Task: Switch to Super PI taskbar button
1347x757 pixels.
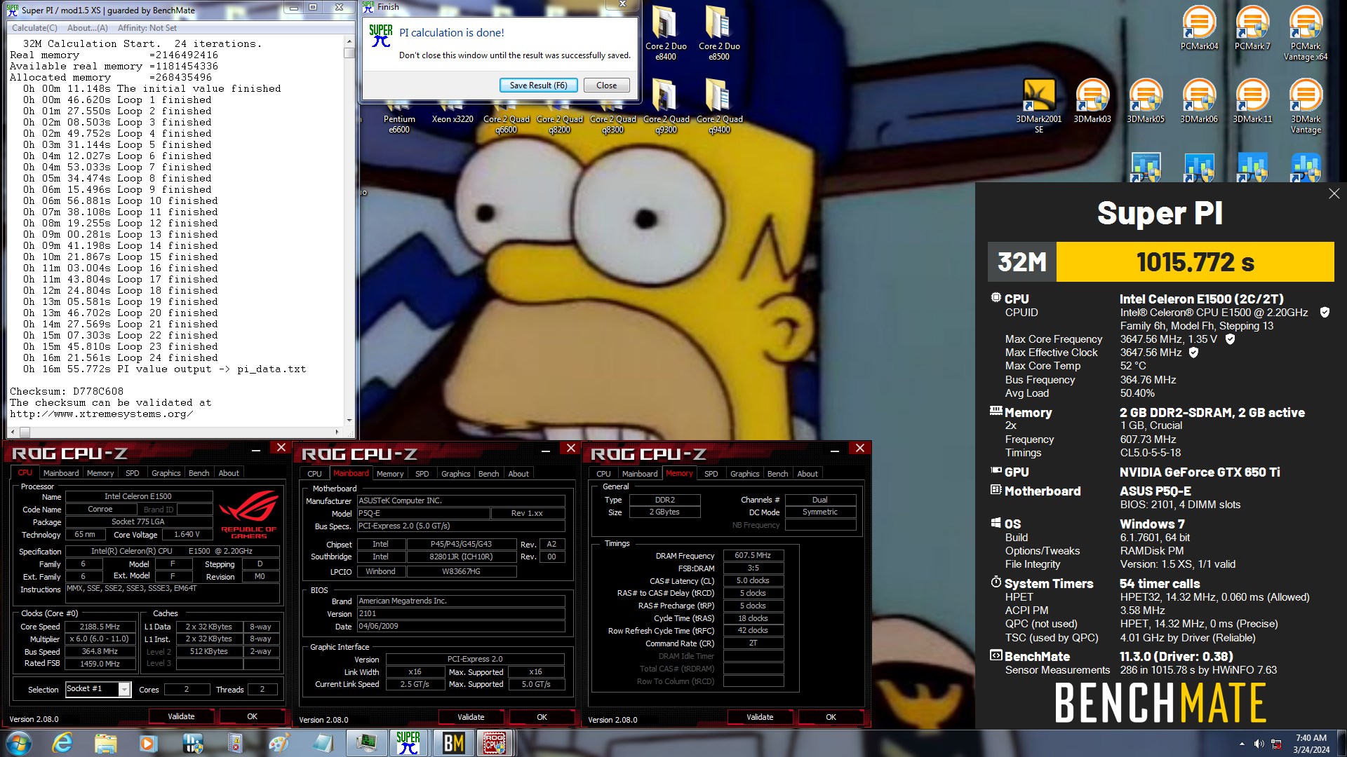Action: tap(408, 743)
